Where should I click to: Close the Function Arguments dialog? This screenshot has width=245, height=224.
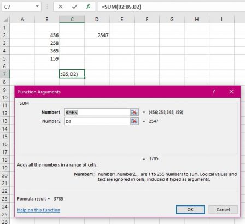pos(231,92)
